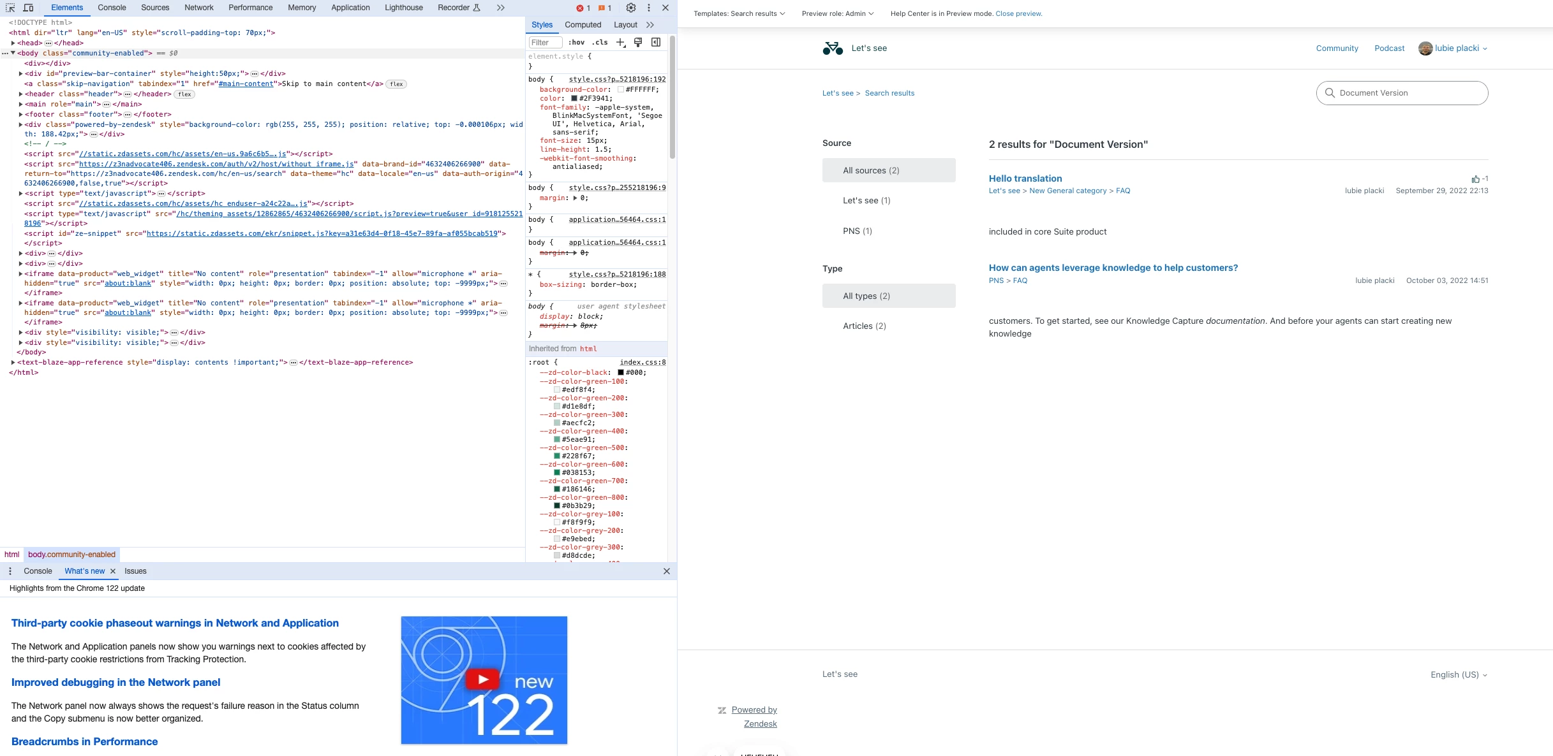This screenshot has width=1553, height=756.
Task: Click the red error count badge
Action: coord(583,8)
